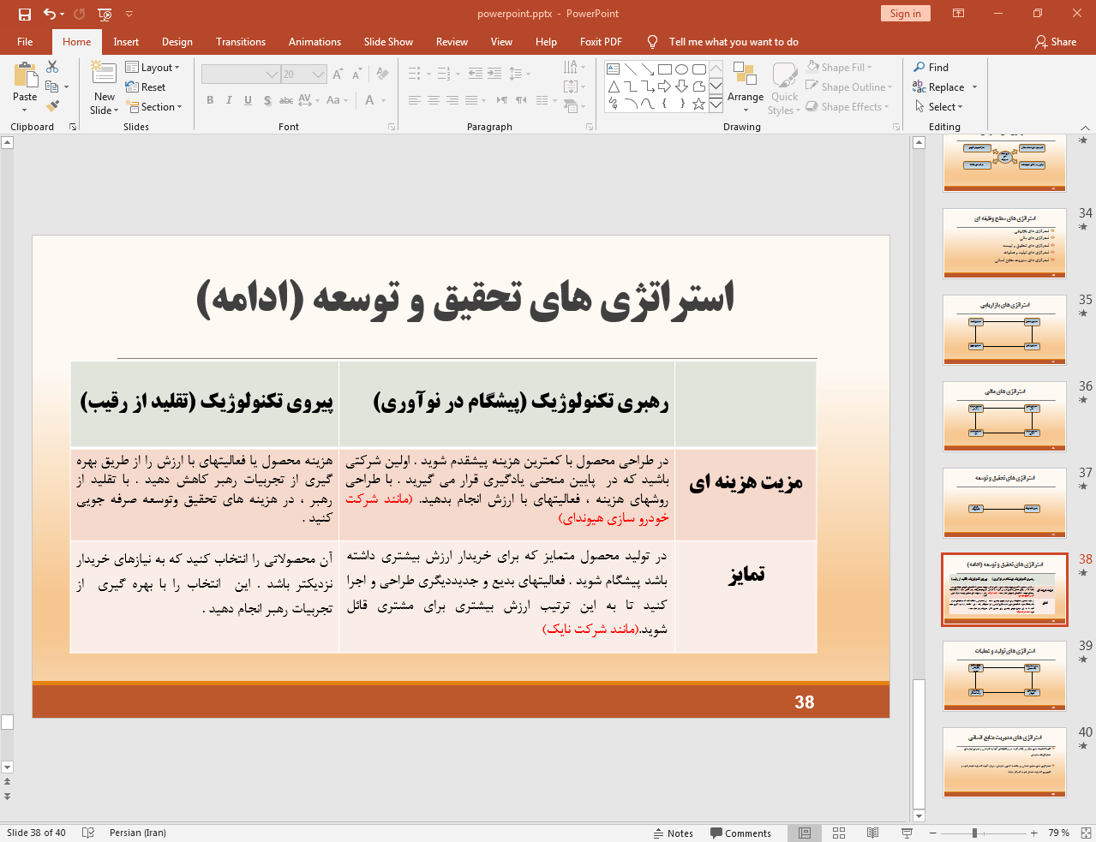Select the Star shape in gallery
The image size is (1096, 842).
coord(699,104)
